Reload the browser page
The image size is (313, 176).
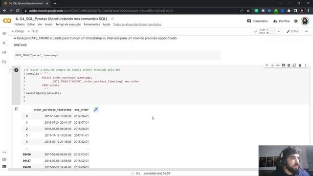18,11
